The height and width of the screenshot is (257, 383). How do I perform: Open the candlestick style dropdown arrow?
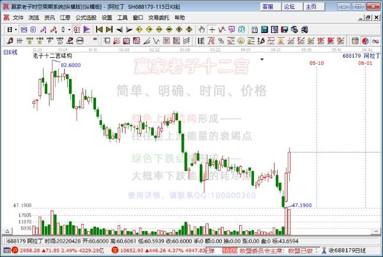coord(69,29)
